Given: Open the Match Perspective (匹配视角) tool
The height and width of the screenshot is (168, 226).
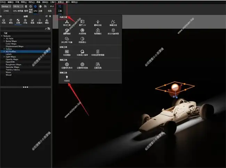Looking at the screenshot, I should pyautogui.click(x=98, y=64).
